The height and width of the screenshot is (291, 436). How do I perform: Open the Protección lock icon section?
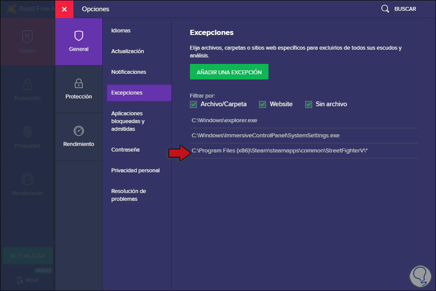[x=79, y=83]
